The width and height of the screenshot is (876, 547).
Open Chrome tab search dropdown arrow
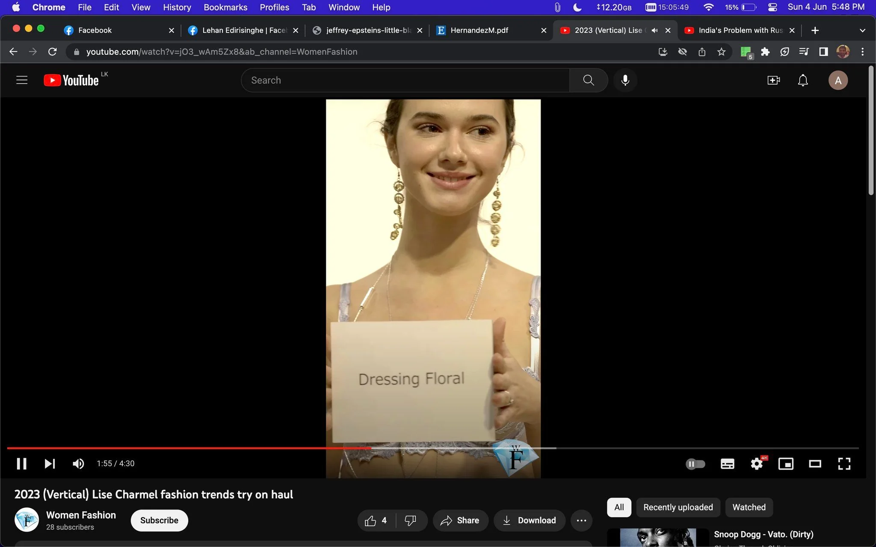coord(862,30)
